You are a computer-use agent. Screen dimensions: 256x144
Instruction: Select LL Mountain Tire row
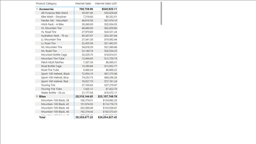(76, 39)
